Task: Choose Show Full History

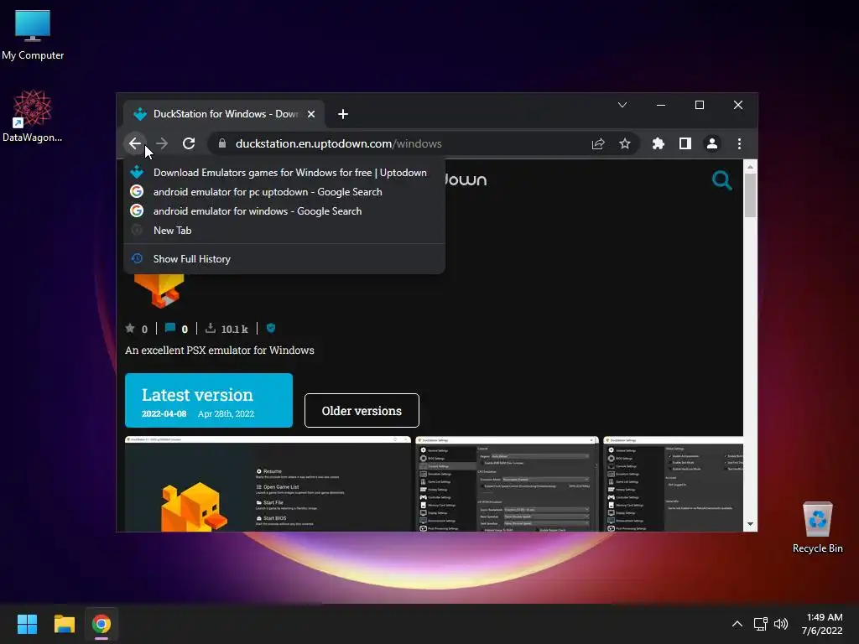Action: 284,258
